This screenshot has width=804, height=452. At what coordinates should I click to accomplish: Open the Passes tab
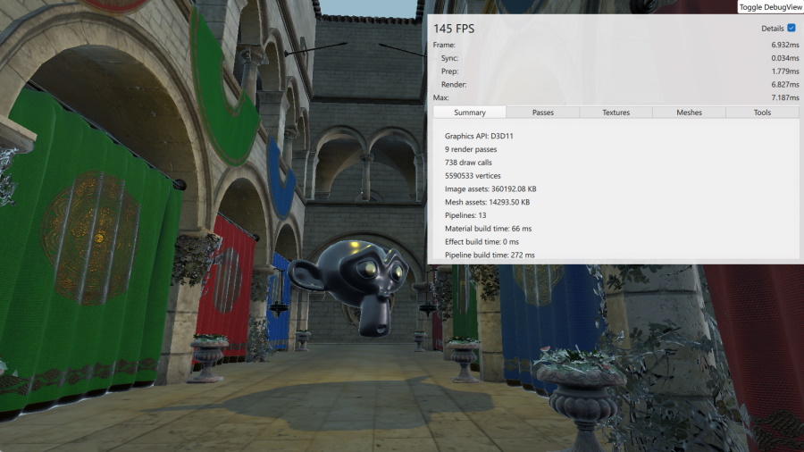[x=542, y=113]
